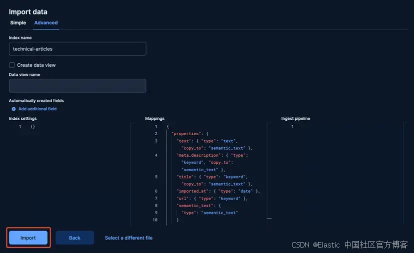Click inside the Index settings editor braces
This screenshot has height=253, width=414.
tap(32, 127)
